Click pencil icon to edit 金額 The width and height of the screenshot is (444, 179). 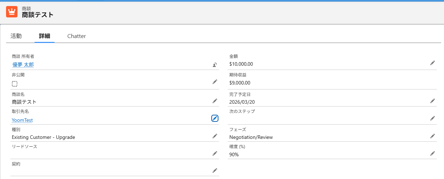point(432,63)
